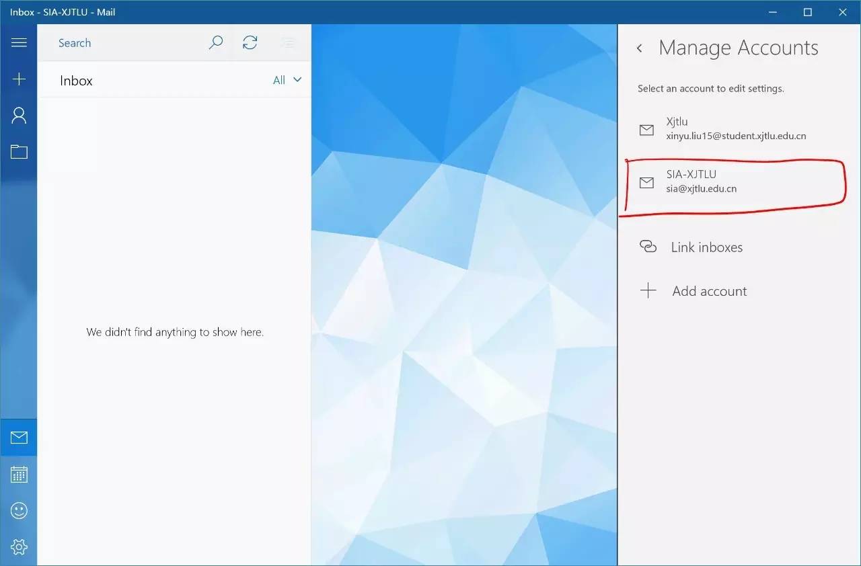Click the "We didn't find anything to show here." message
The width and height of the screenshot is (861, 566).
click(x=175, y=332)
